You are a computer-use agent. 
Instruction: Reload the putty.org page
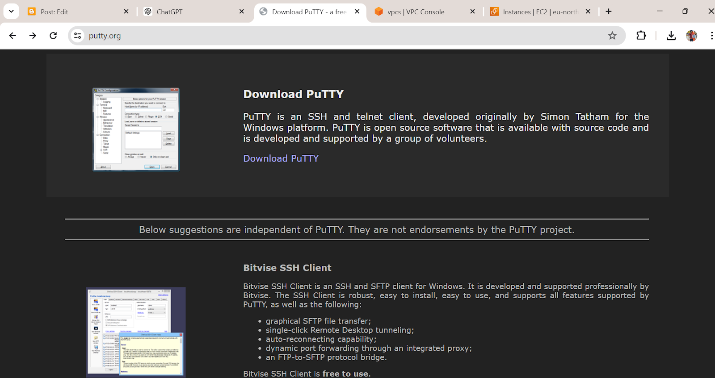(x=53, y=36)
